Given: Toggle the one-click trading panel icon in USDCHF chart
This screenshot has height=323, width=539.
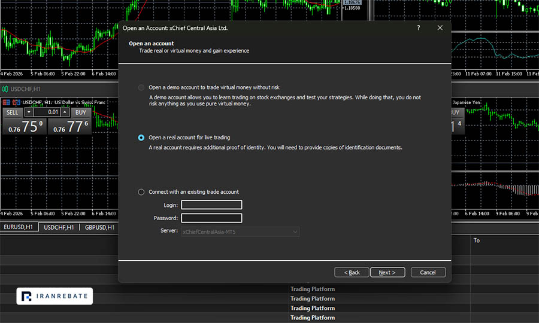Looking at the screenshot, I should click(6, 102).
